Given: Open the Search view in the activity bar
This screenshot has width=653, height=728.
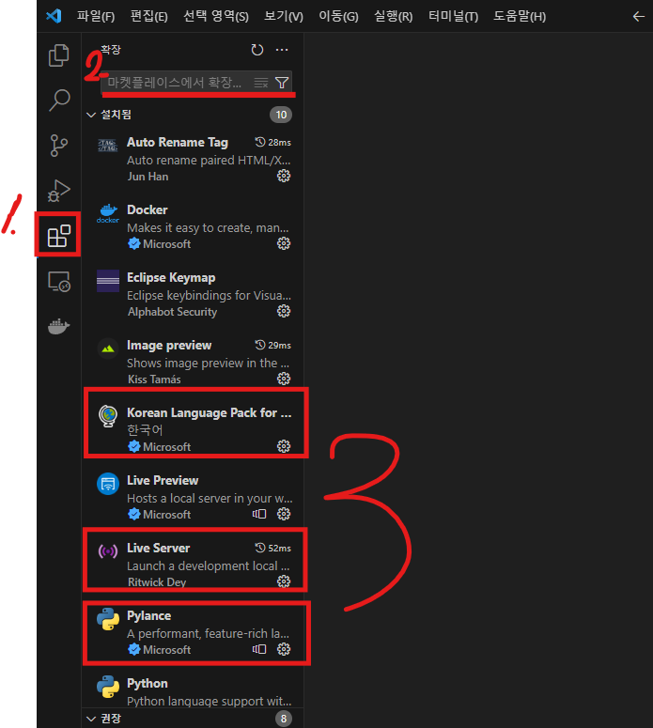Looking at the screenshot, I should tap(59, 101).
